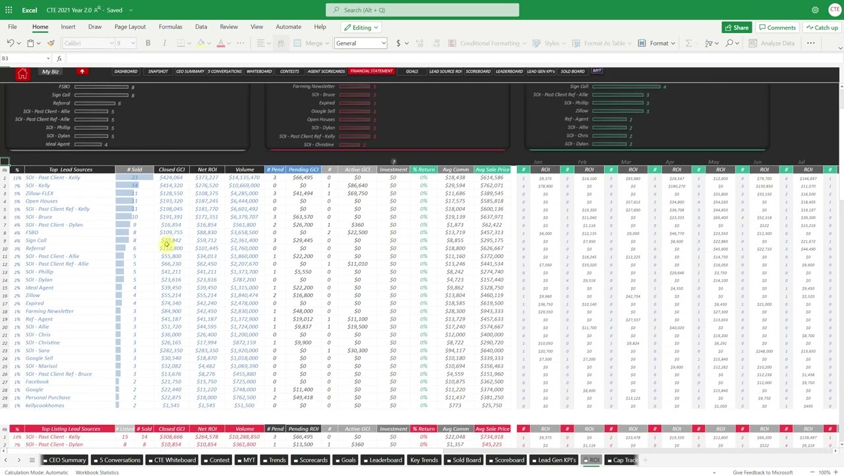Click Give Feedback to Microsoft
The image size is (844, 475).
[x=762, y=472]
